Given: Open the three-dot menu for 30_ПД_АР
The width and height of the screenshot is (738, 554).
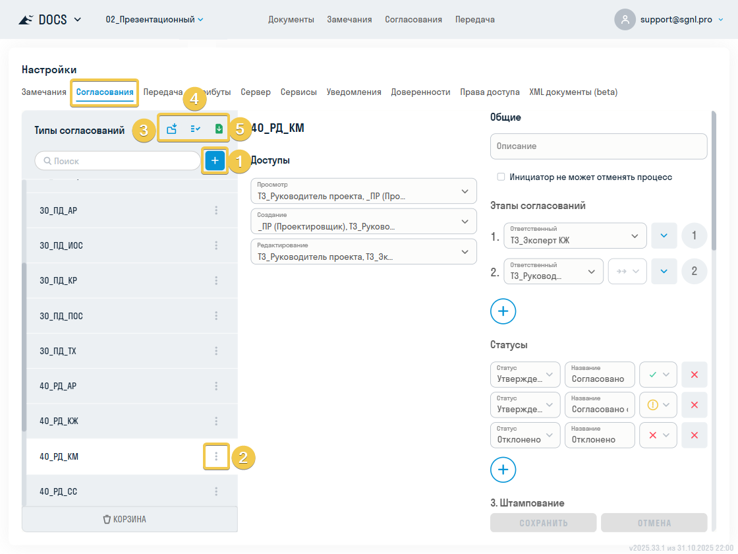Looking at the screenshot, I should coord(216,210).
